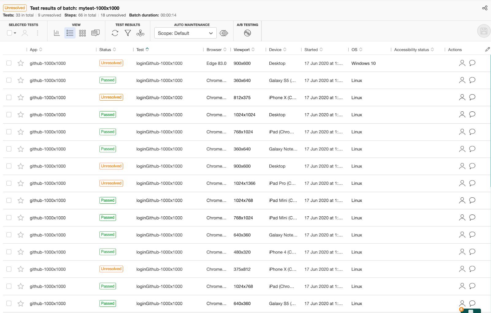Open comments for the Windows 10 row
This screenshot has width=491, height=313.
coord(472,63)
